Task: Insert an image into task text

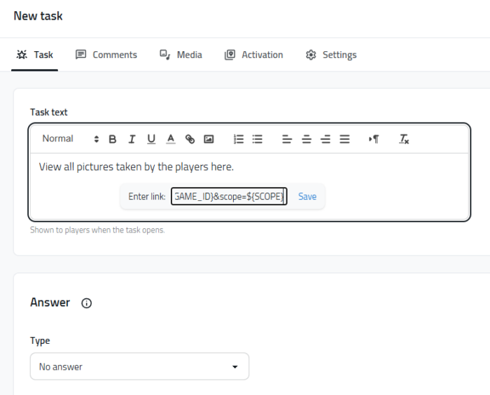Action: coord(209,139)
